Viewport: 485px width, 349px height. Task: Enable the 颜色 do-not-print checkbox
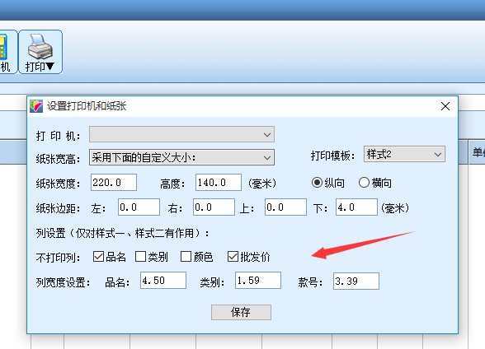(186, 257)
